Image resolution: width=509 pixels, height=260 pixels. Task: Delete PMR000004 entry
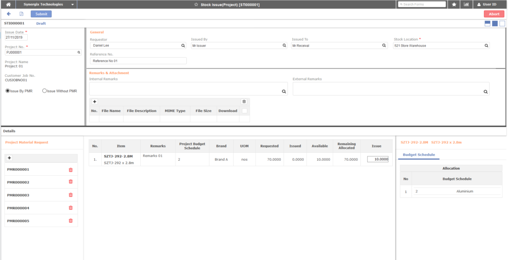click(x=71, y=208)
